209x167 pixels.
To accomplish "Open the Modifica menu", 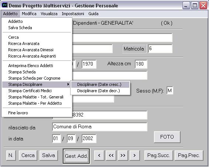I will tap(29, 14).
